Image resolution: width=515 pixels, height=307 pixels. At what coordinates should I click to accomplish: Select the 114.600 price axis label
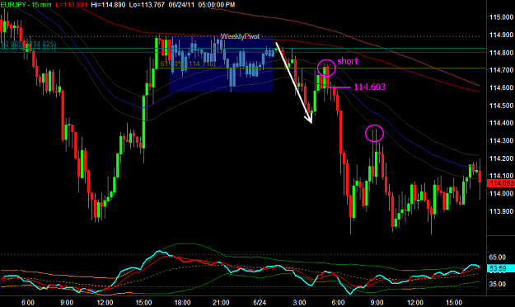point(502,87)
